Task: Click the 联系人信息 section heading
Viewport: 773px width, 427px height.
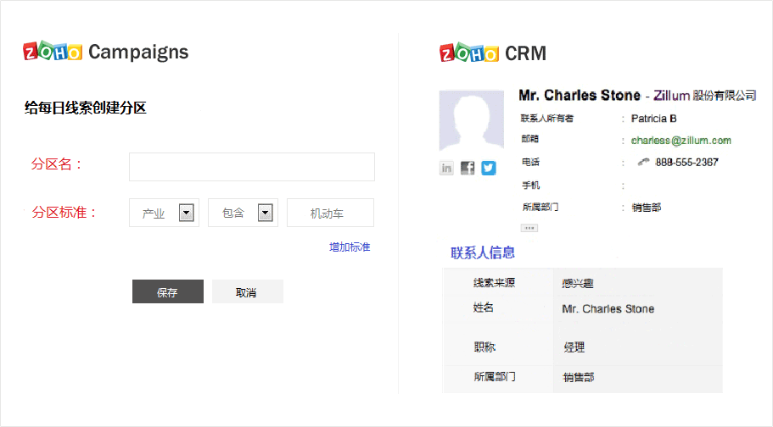Action: [x=483, y=252]
